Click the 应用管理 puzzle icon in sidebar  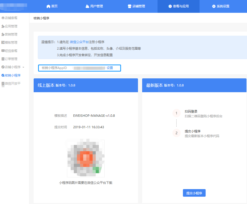[x=3, y=26]
